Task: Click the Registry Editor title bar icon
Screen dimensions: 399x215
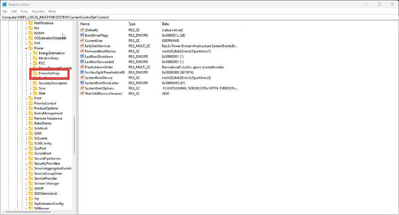Action: pyautogui.click(x=4, y=4)
